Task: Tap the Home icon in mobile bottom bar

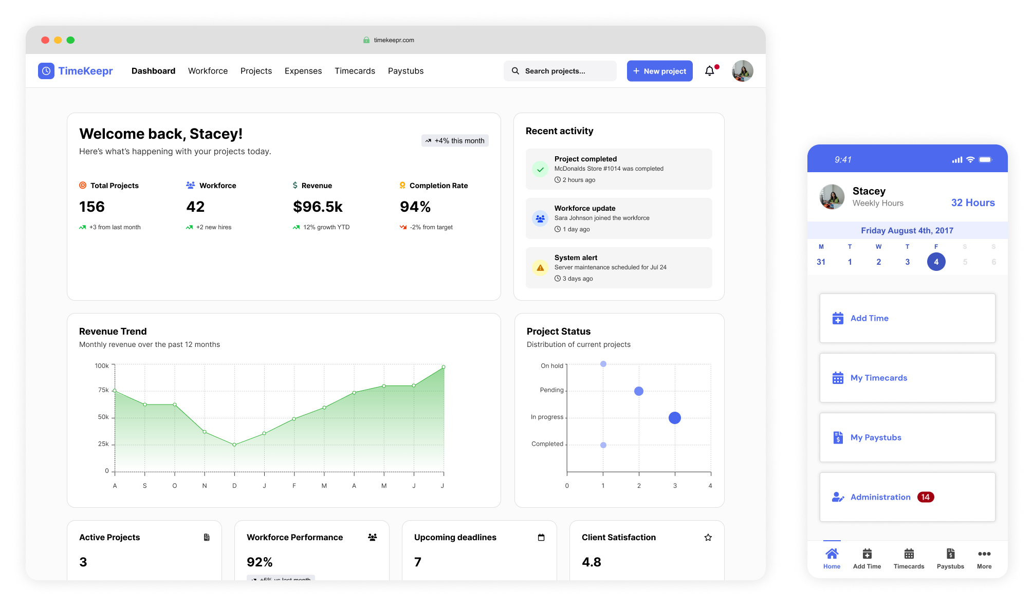Action: pos(832,554)
